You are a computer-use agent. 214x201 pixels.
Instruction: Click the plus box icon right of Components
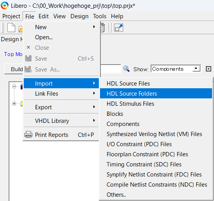click(x=208, y=69)
